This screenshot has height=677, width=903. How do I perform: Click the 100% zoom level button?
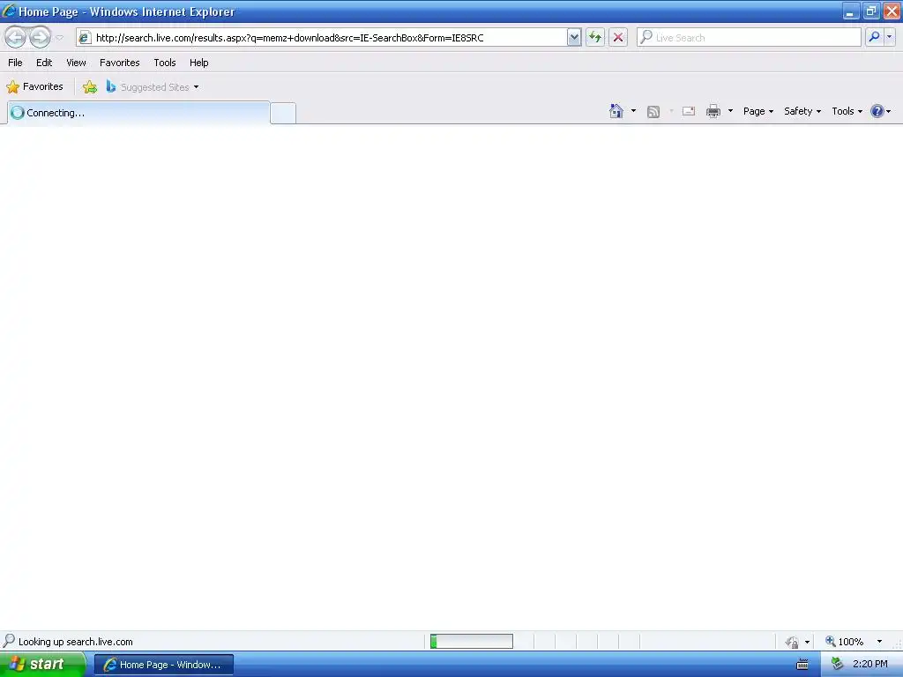[844, 642]
